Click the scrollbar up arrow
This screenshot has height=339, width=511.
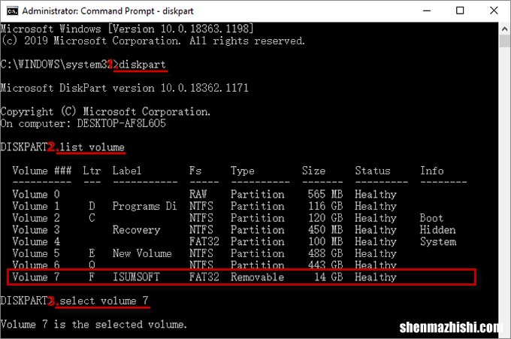pos(504,29)
